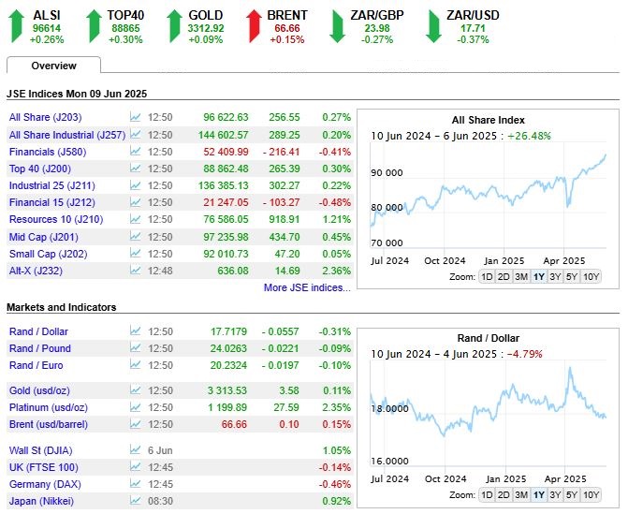
Task: Click the red BRENT arrow in ticker
Action: tap(254, 26)
